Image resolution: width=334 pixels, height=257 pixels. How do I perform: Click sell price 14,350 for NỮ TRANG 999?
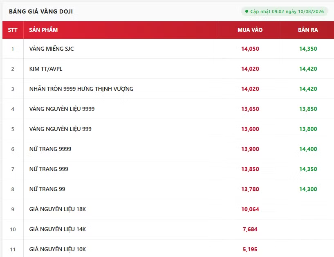(308, 169)
